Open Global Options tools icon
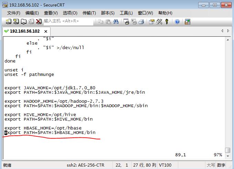This screenshot has height=169, width=234. tap(159, 22)
